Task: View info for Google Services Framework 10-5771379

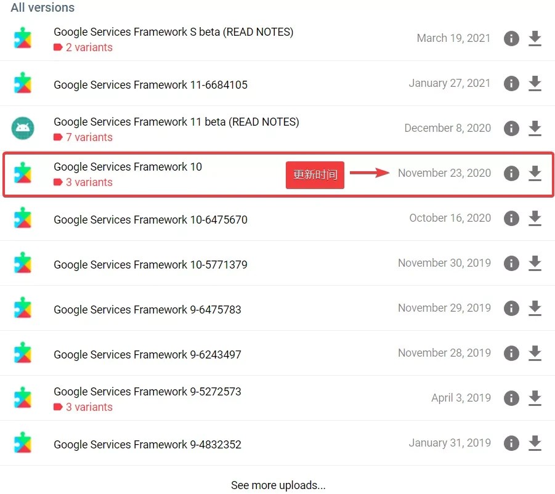Action: (511, 264)
